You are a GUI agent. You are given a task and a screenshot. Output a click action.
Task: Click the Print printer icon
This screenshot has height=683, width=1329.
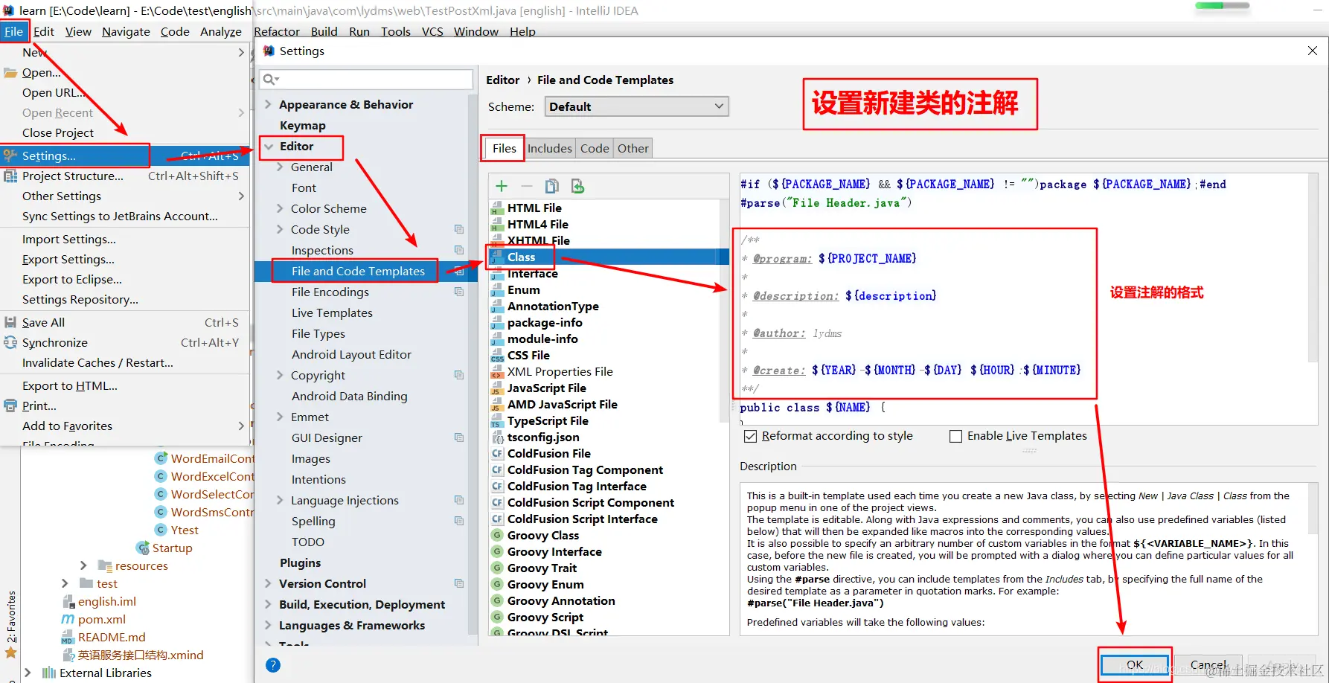pyautogui.click(x=10, y=405)
